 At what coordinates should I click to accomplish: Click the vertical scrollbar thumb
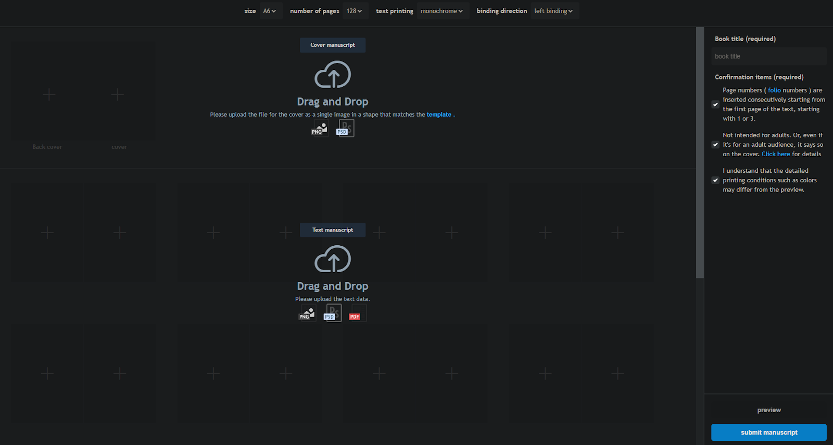click(700, 151)
